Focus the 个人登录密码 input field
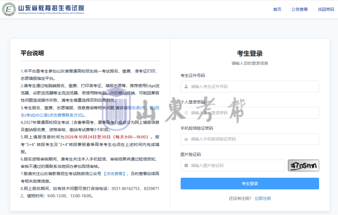Image resolution: width=338 pixels, height=215 pixels. [250, 113]
